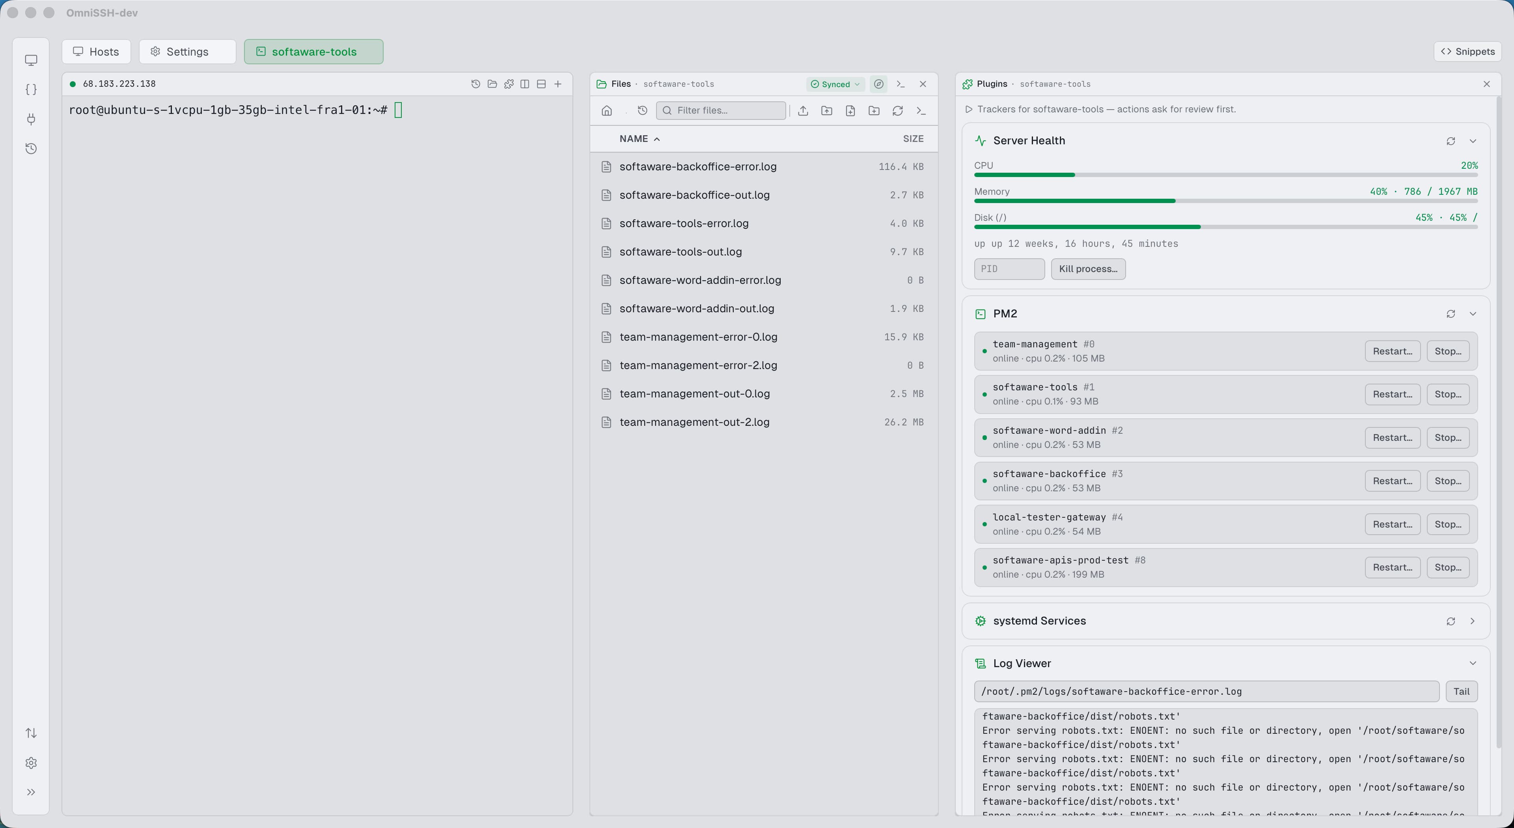The width and height of the screenshot is (1514, 828).
Task: Open file browser from terminal header folder icon
Action: [x=492, y=84]
